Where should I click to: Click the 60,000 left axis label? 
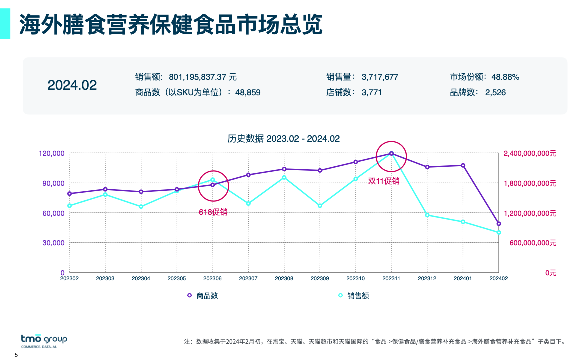point(53,213)
